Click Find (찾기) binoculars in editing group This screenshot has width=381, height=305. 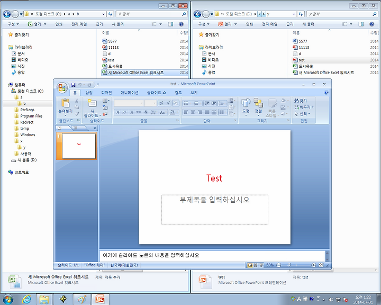(x=301, y=101)
